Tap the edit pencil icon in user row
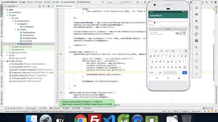Screen dimensions: 218x122 coord(181,33)
